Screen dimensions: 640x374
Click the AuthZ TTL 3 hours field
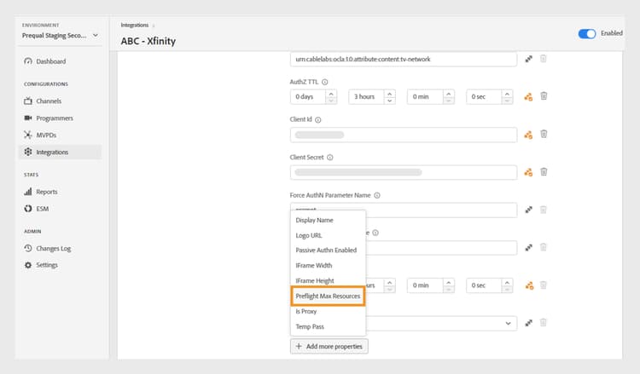367,97
